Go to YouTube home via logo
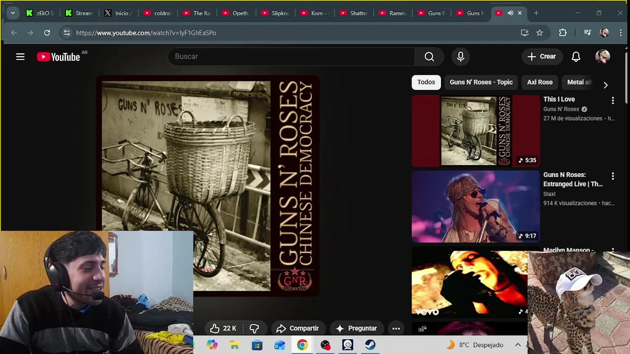This screenshot has height=354, width=630. (59, 57)
